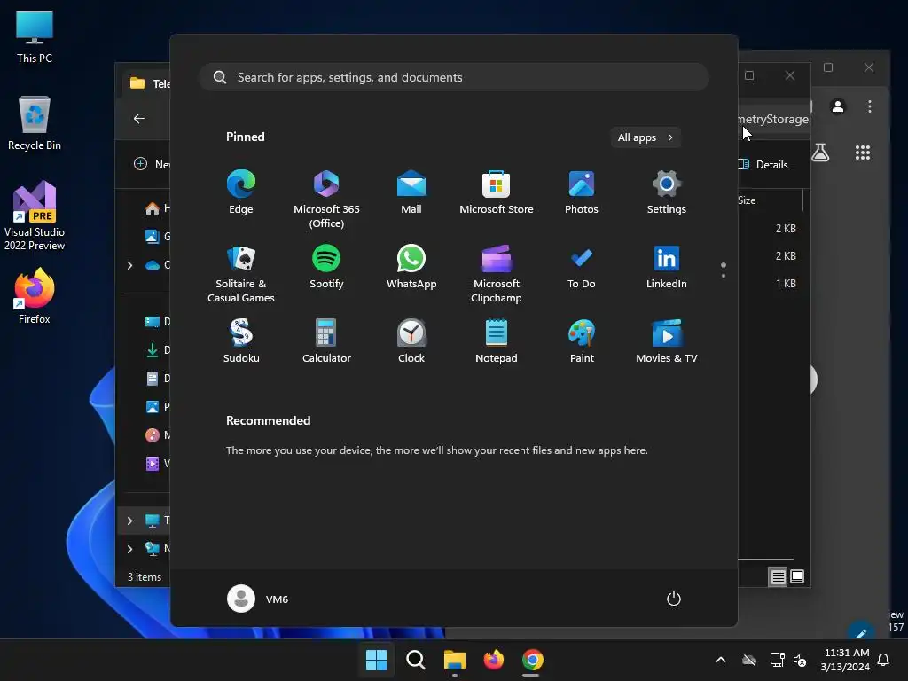Click the Chrome Labs flask icon
The width and height of the screenshot is (908, 681).
pos(820,153)
